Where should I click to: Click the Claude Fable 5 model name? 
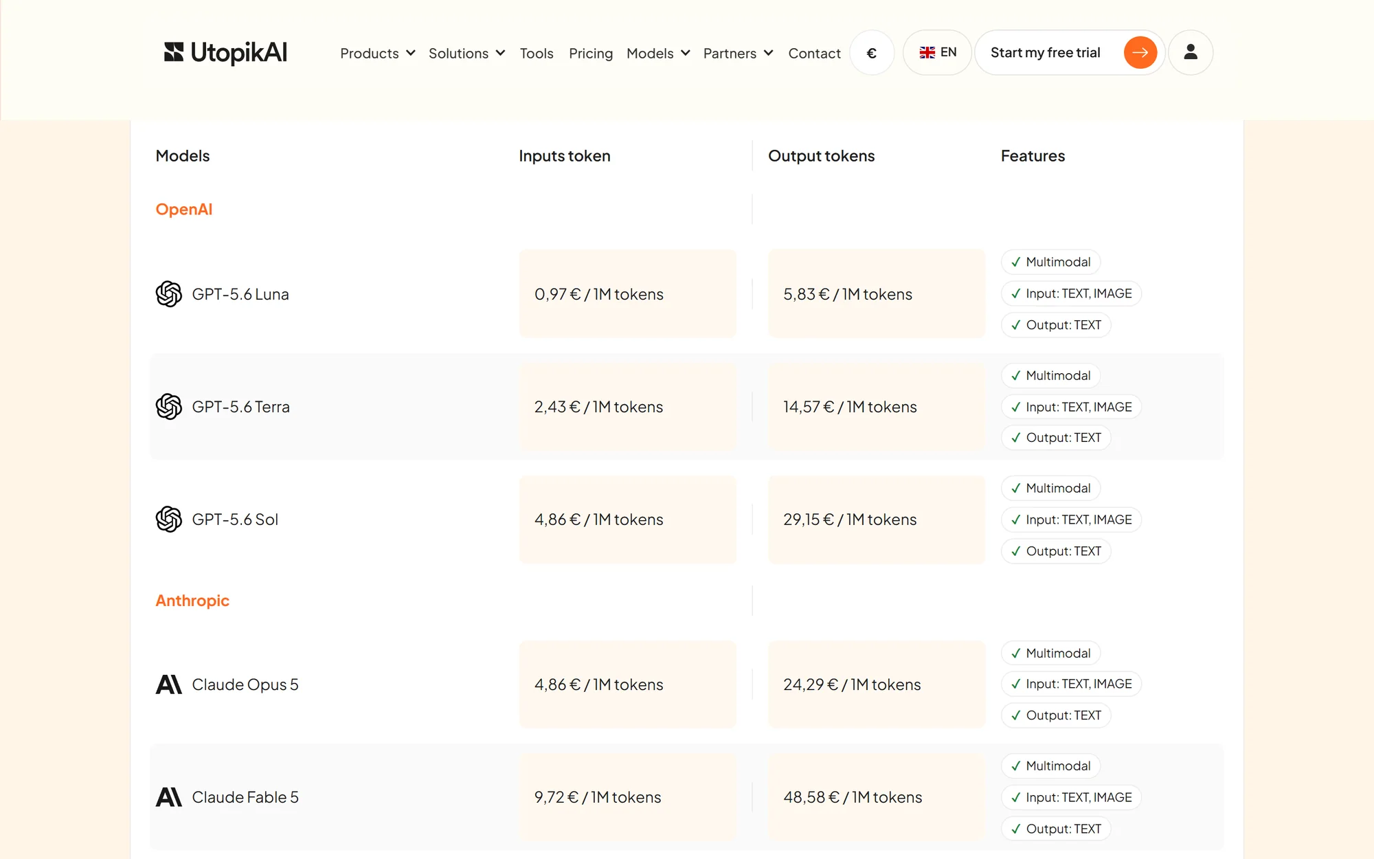coord(245,797)
